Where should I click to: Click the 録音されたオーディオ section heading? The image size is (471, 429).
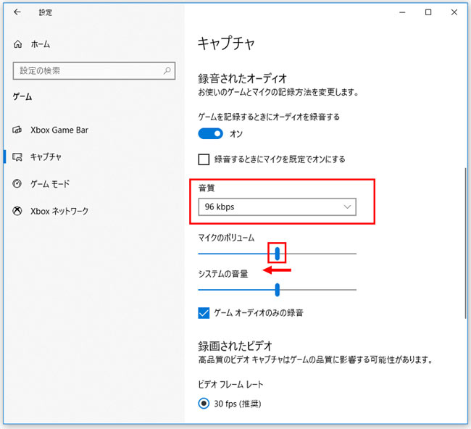point(242,79)
